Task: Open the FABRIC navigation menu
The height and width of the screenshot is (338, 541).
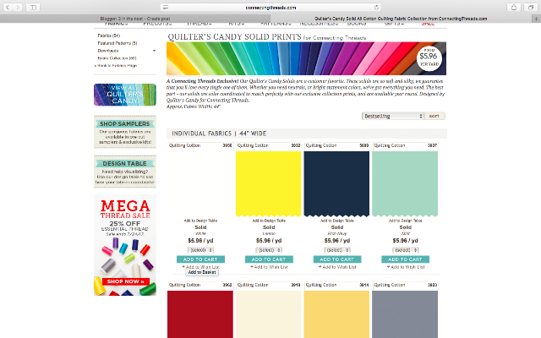Action: click(x=117, y=24)
